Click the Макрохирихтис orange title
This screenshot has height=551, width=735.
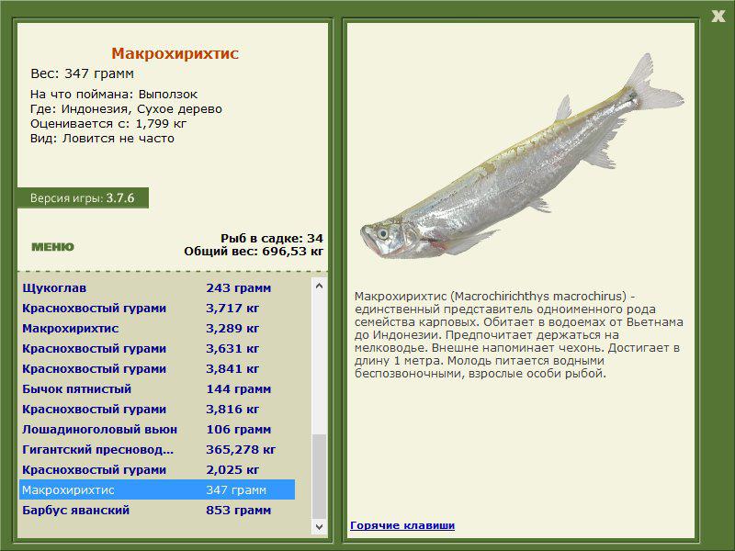175,53
